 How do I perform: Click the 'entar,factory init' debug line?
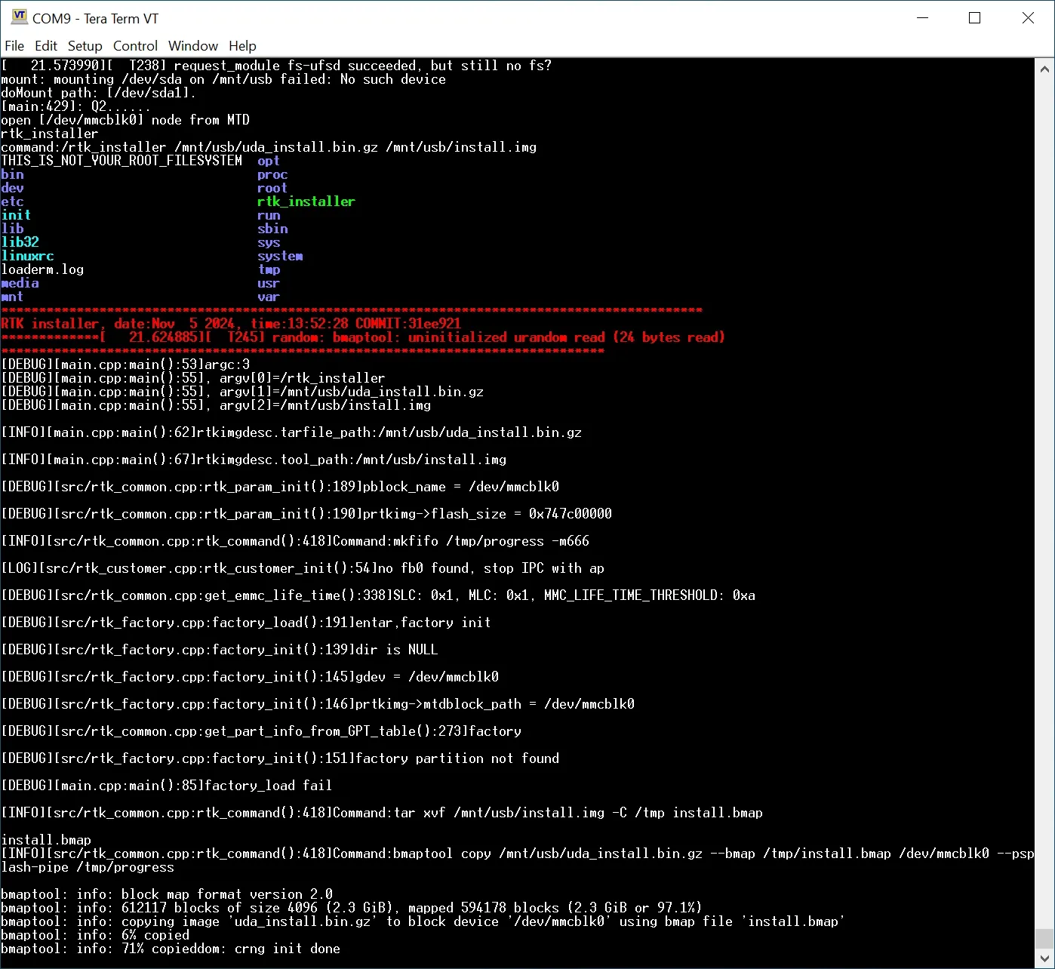click(246, 623)
